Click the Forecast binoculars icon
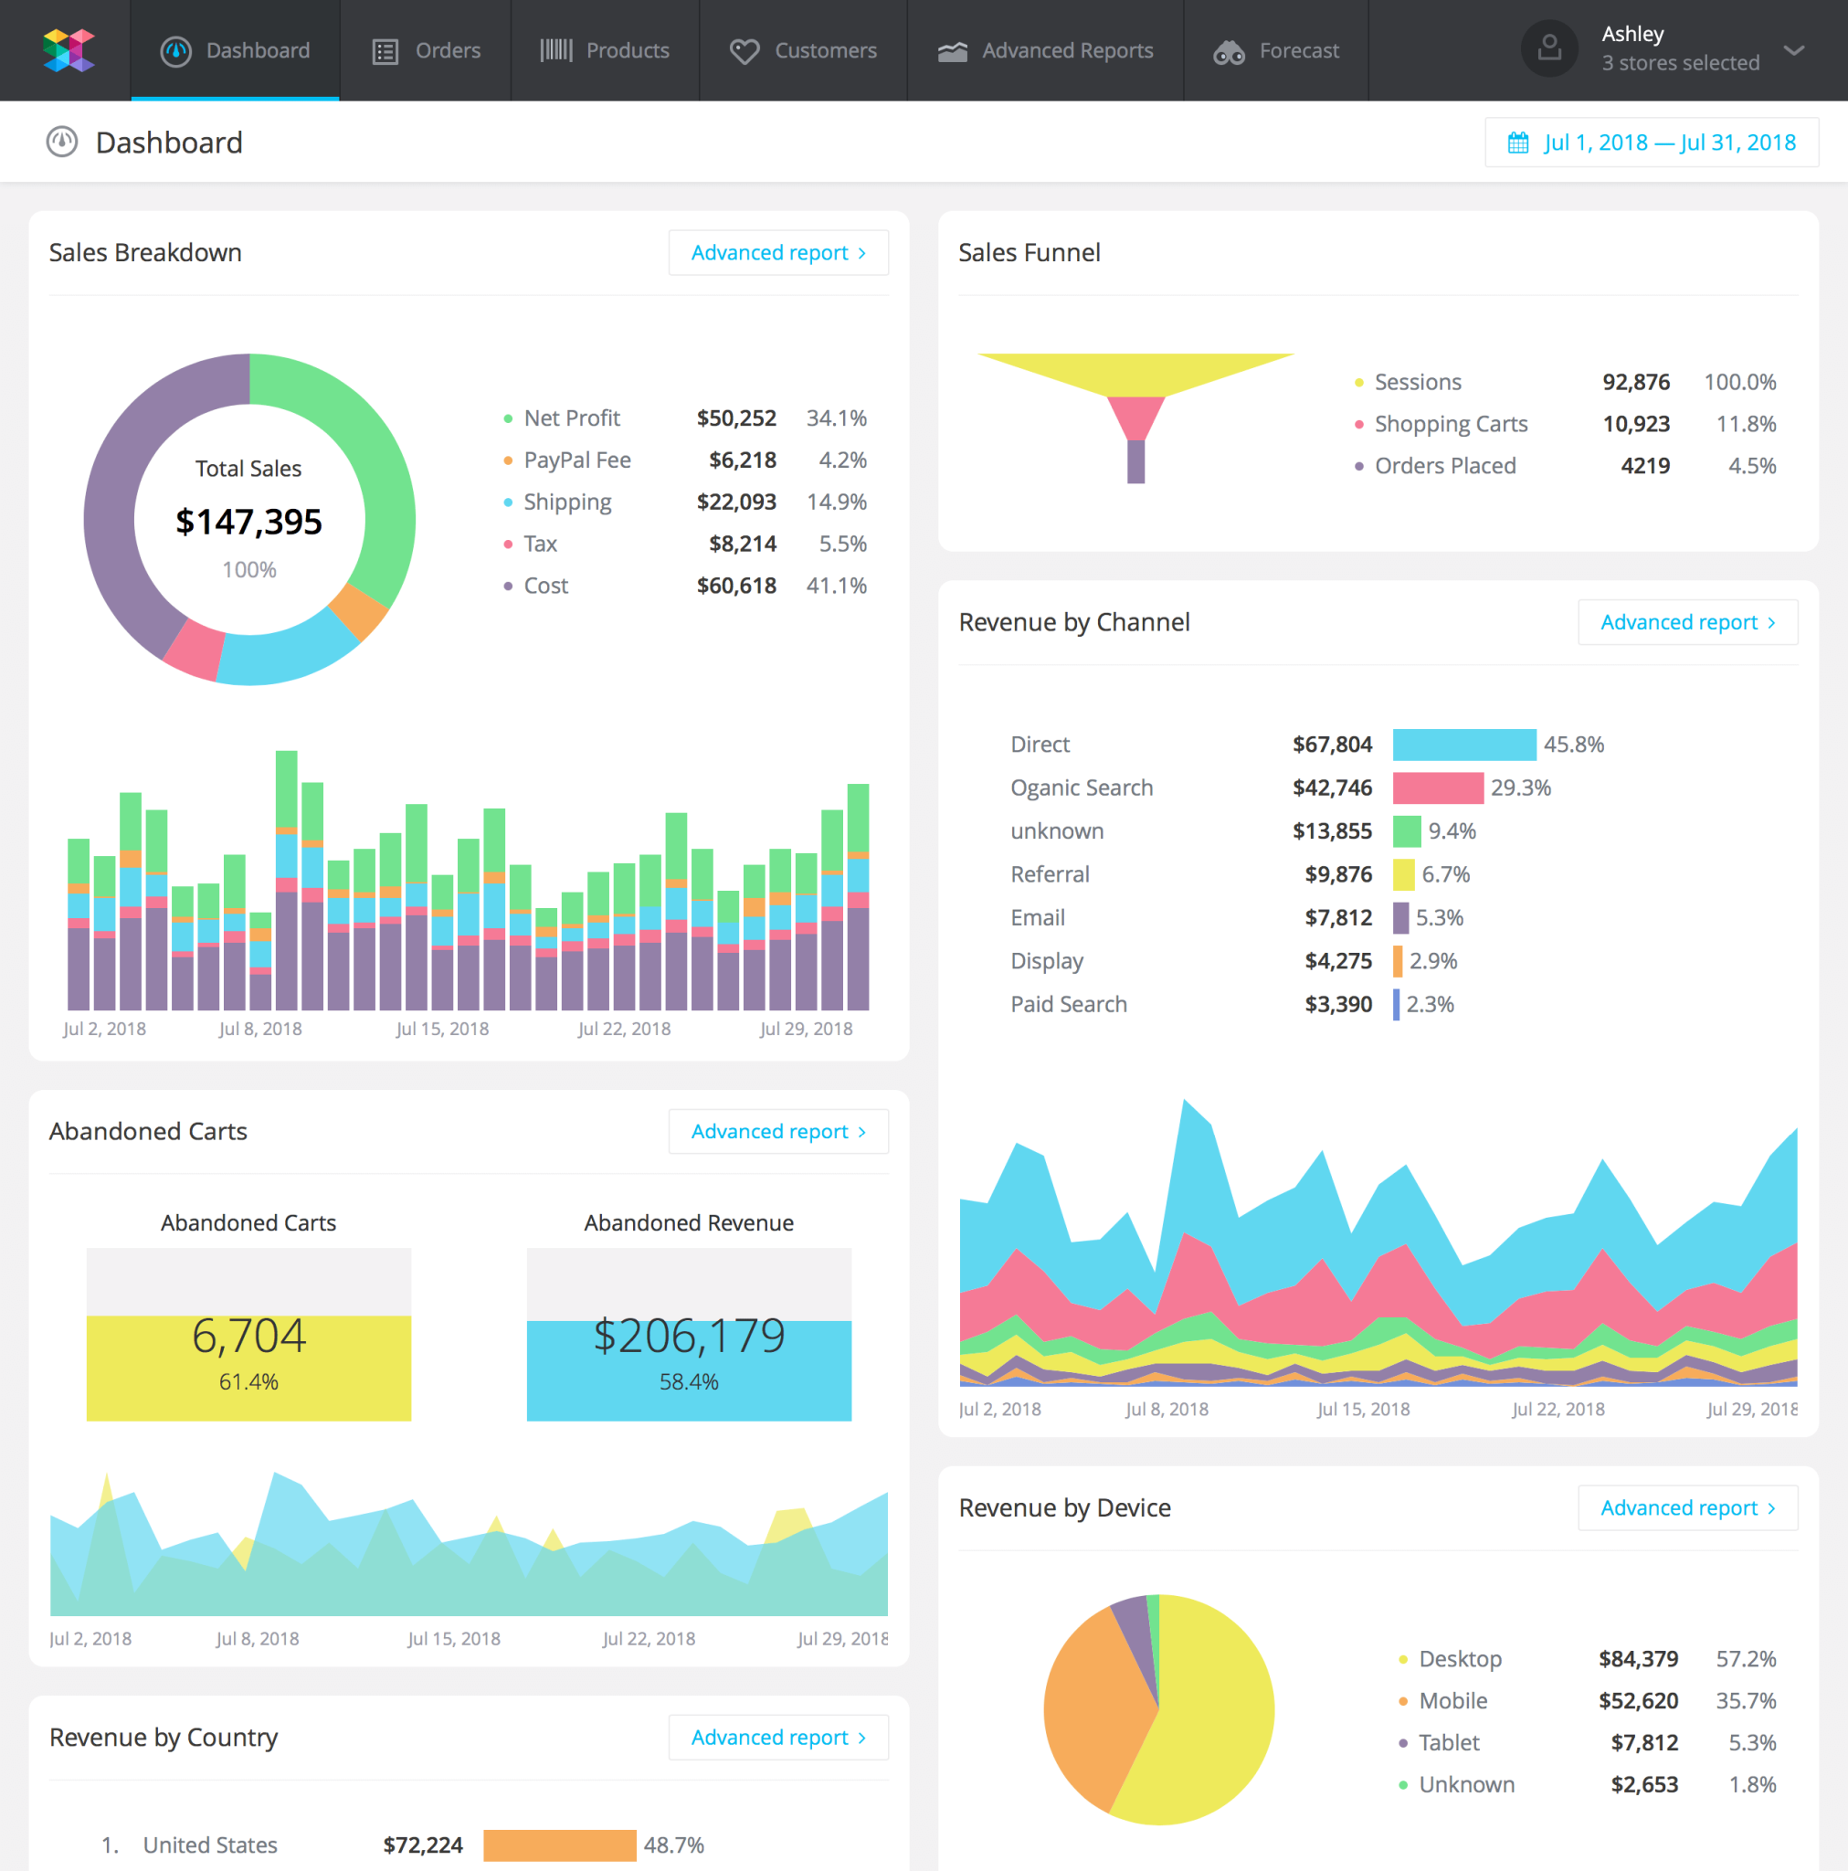The image size is (1848, 1871). 1228,50
